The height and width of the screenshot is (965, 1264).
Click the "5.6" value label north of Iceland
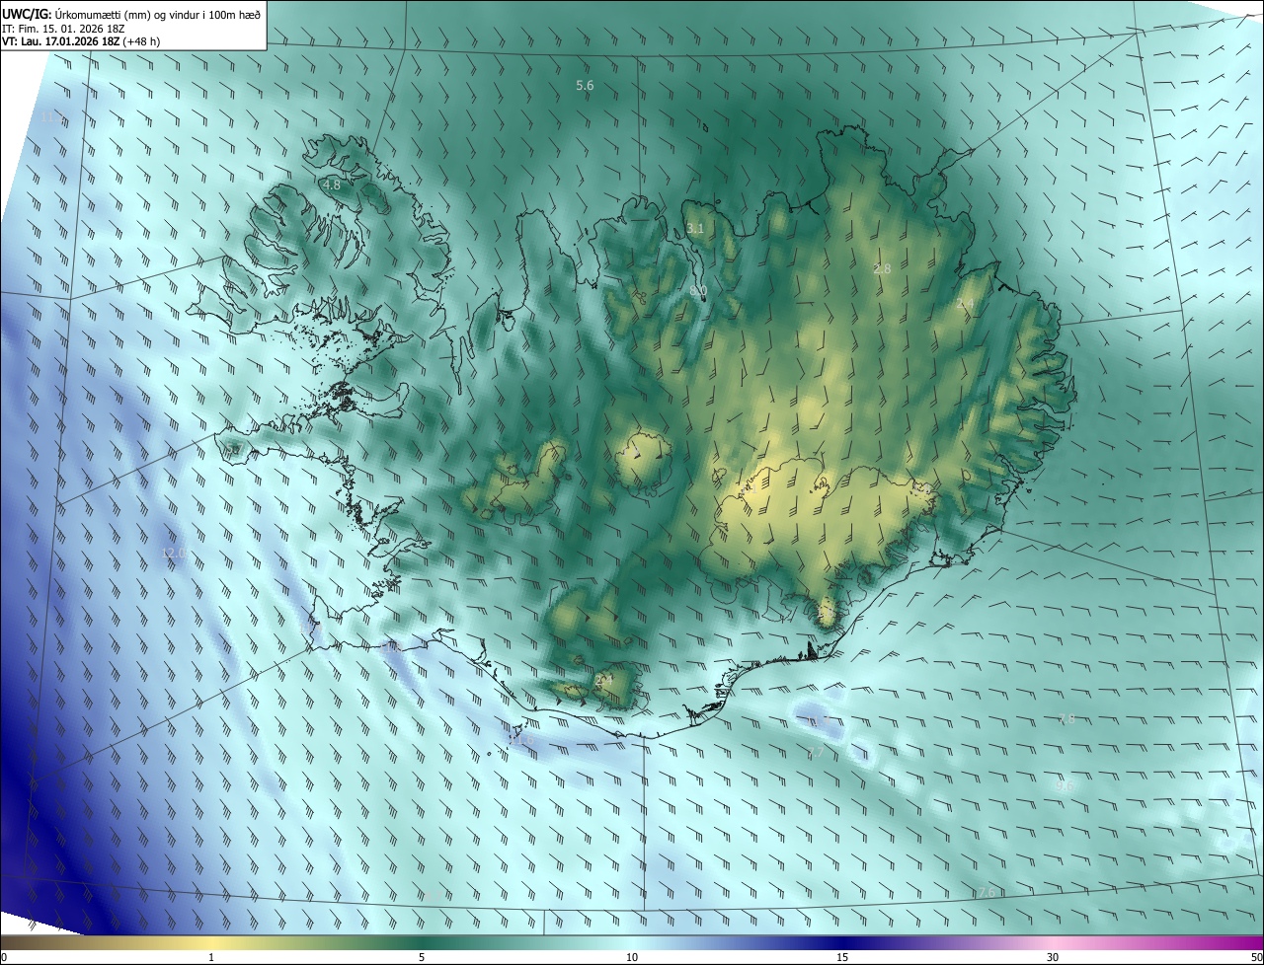pyautogui.click(x=585, y=86)
